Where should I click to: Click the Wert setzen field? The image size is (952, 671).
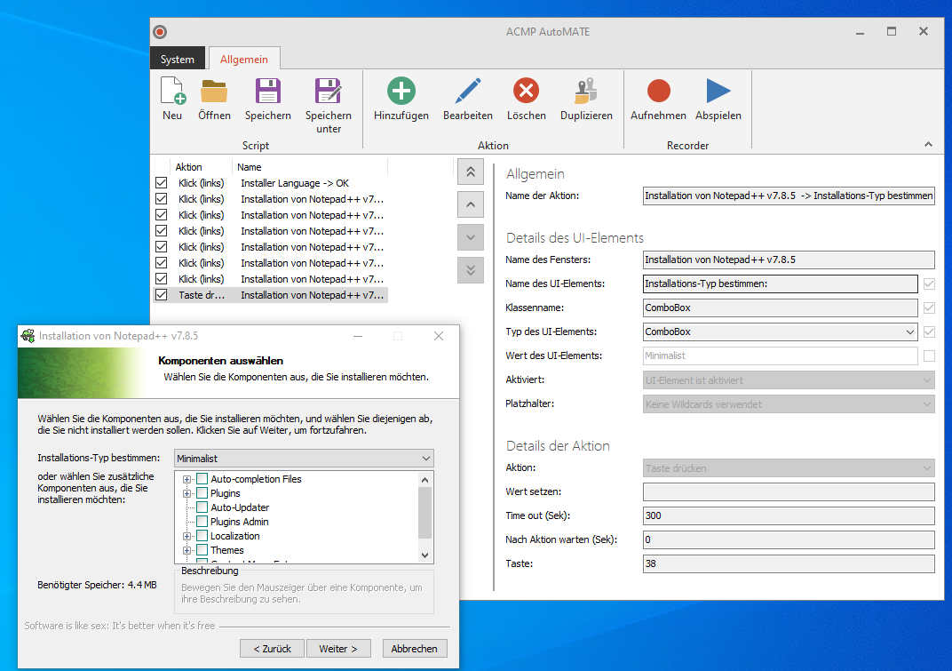789,491
